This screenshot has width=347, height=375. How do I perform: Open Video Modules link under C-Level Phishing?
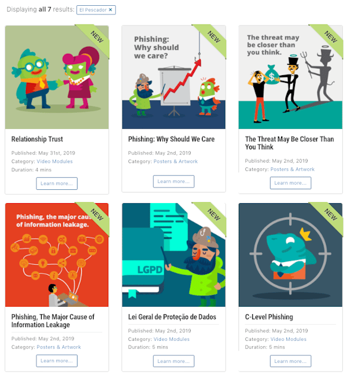click(288, 339)
